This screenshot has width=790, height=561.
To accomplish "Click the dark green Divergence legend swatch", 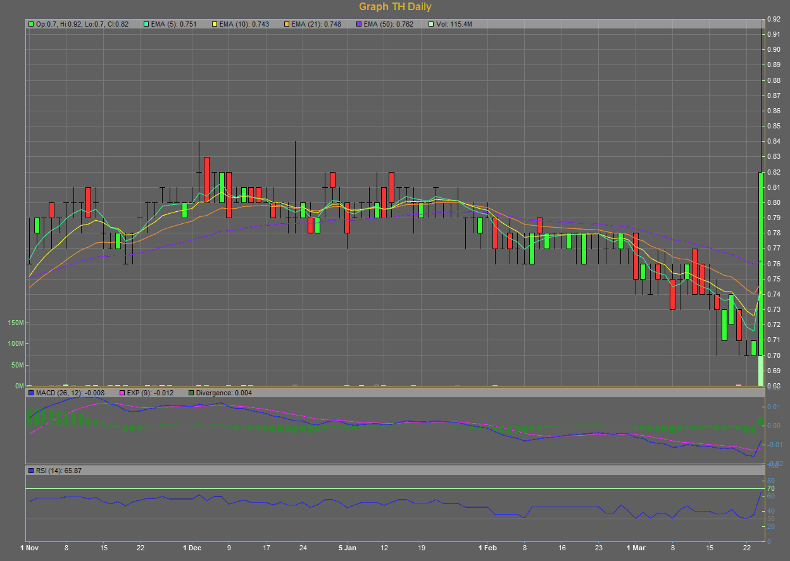I will point(192,393).
